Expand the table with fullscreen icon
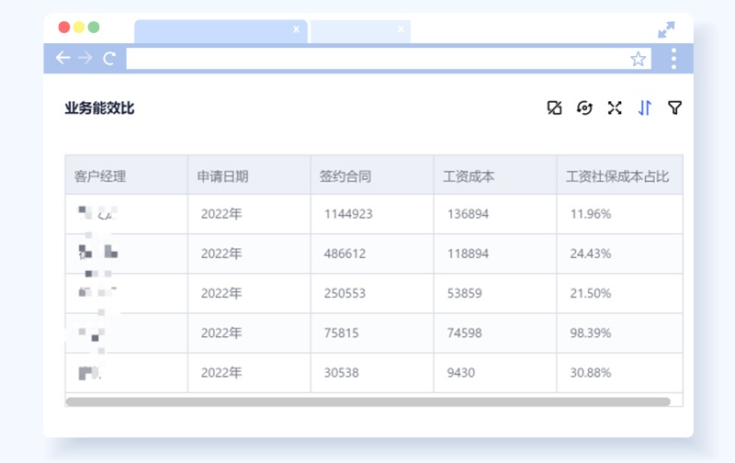The image size is (735, 463). tap(615, 108)
